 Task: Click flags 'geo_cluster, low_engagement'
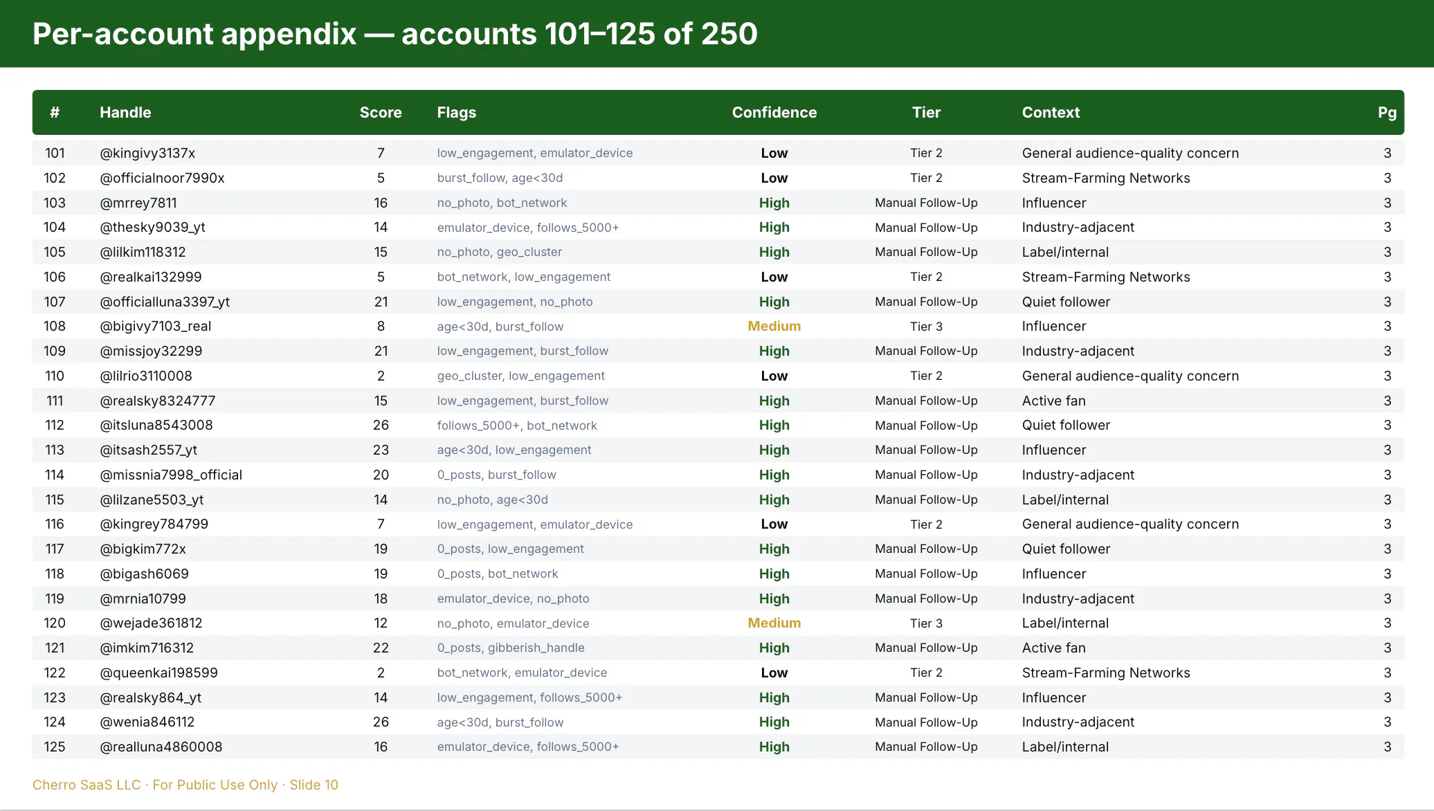[x=520, y=376]
